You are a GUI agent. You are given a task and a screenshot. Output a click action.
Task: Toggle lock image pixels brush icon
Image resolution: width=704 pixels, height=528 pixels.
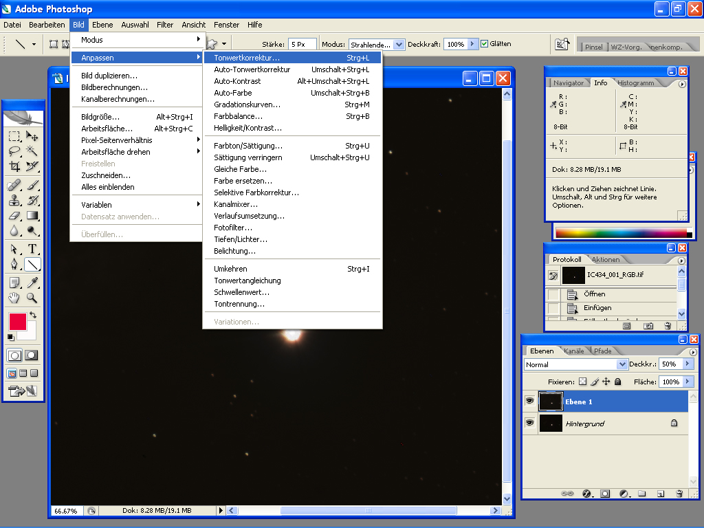pos(595,382)
